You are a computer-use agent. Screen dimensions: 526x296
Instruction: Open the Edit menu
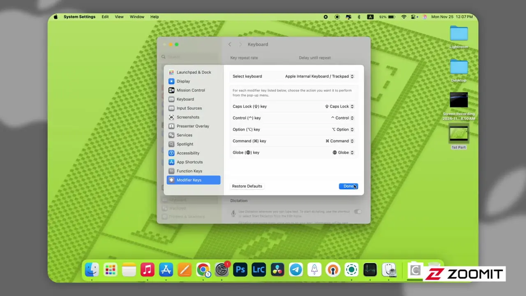(x=105, y=17)
